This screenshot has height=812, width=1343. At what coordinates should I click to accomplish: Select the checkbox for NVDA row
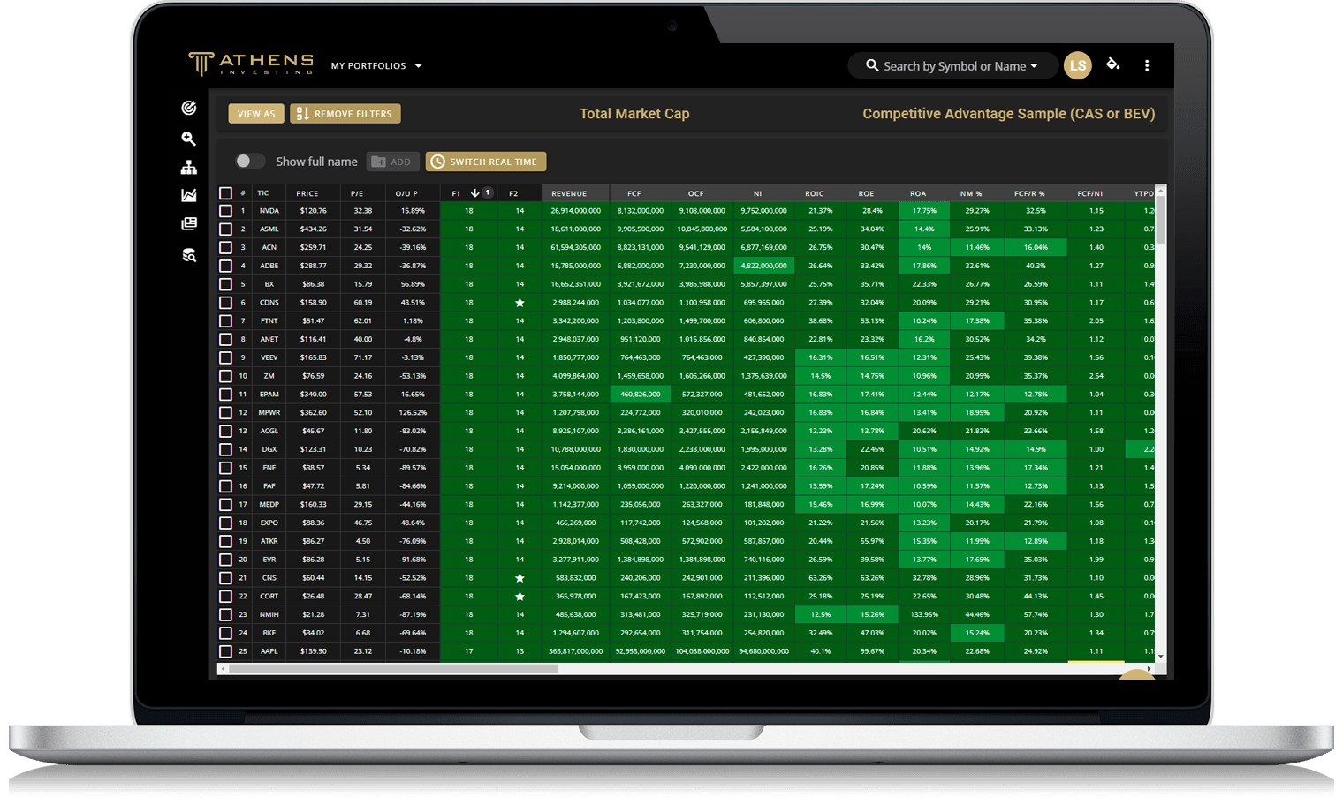click(x=225, y=211)
